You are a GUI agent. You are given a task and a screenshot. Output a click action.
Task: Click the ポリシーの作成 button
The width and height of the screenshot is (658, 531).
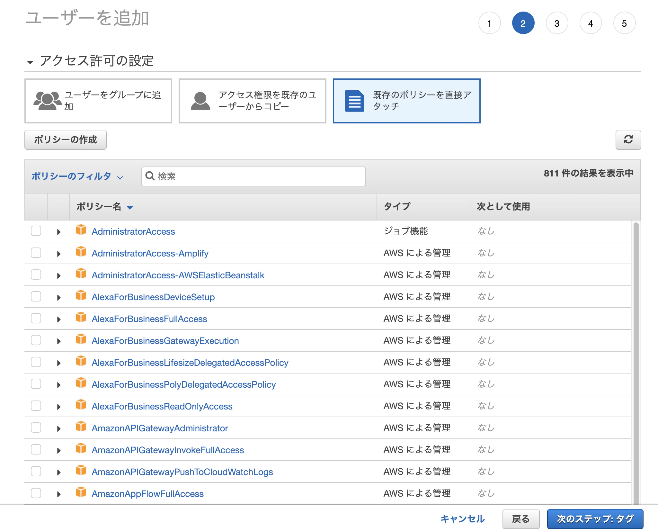(x=66, y=140)
